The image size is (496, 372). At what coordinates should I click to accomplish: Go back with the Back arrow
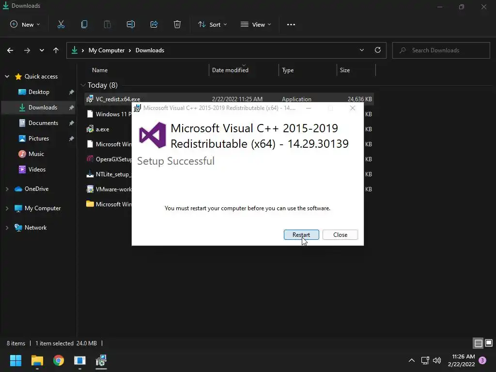(x=10, y=50)
